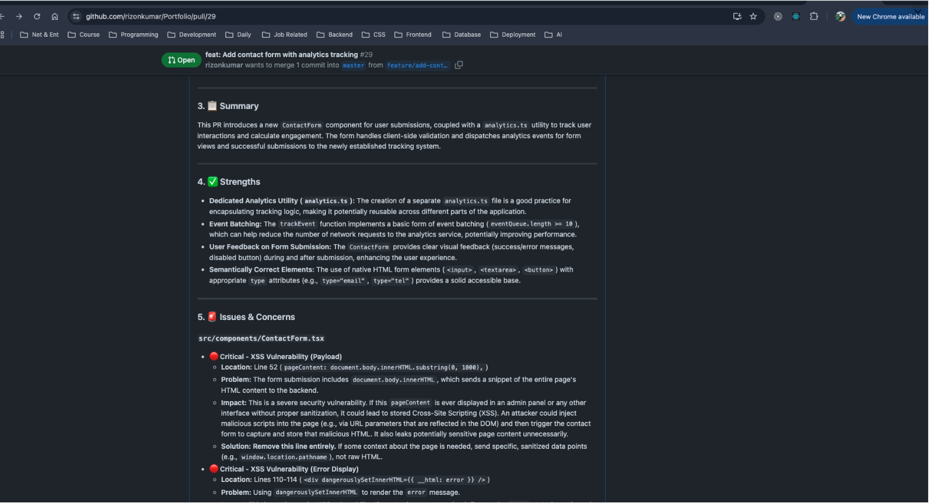Image resolution: width=930 pixels, height=503 pixels.
Task: Open the apps grid shortcut in bookmarks bar
Action: pyautogui.click(x=2, y=34)
